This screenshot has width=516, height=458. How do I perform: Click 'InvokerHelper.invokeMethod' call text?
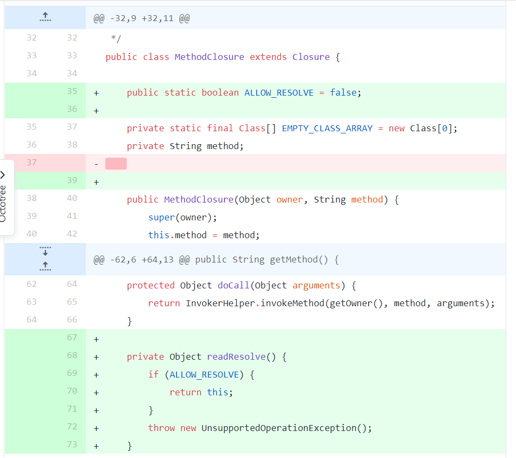(x=255, y=303)
